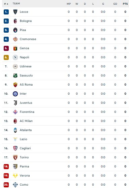
Task: Open the AS Roma team link
Action: pos(26,85)
